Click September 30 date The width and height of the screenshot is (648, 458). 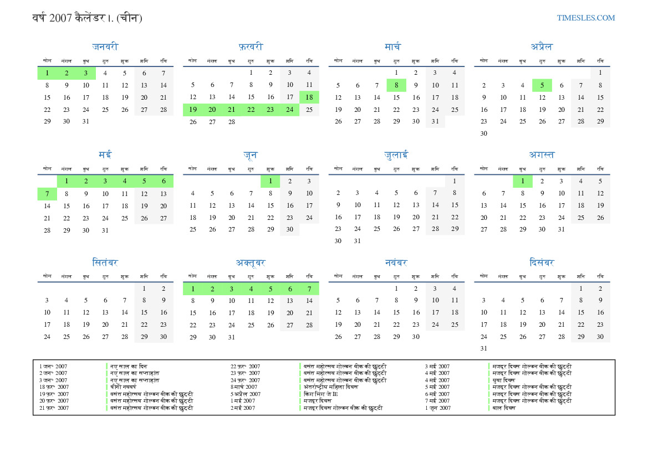click(164, 337)
